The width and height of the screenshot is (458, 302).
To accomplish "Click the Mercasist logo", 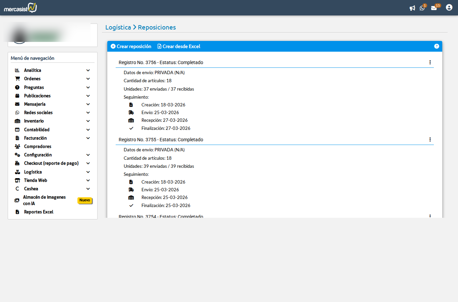I will [20, 8].
